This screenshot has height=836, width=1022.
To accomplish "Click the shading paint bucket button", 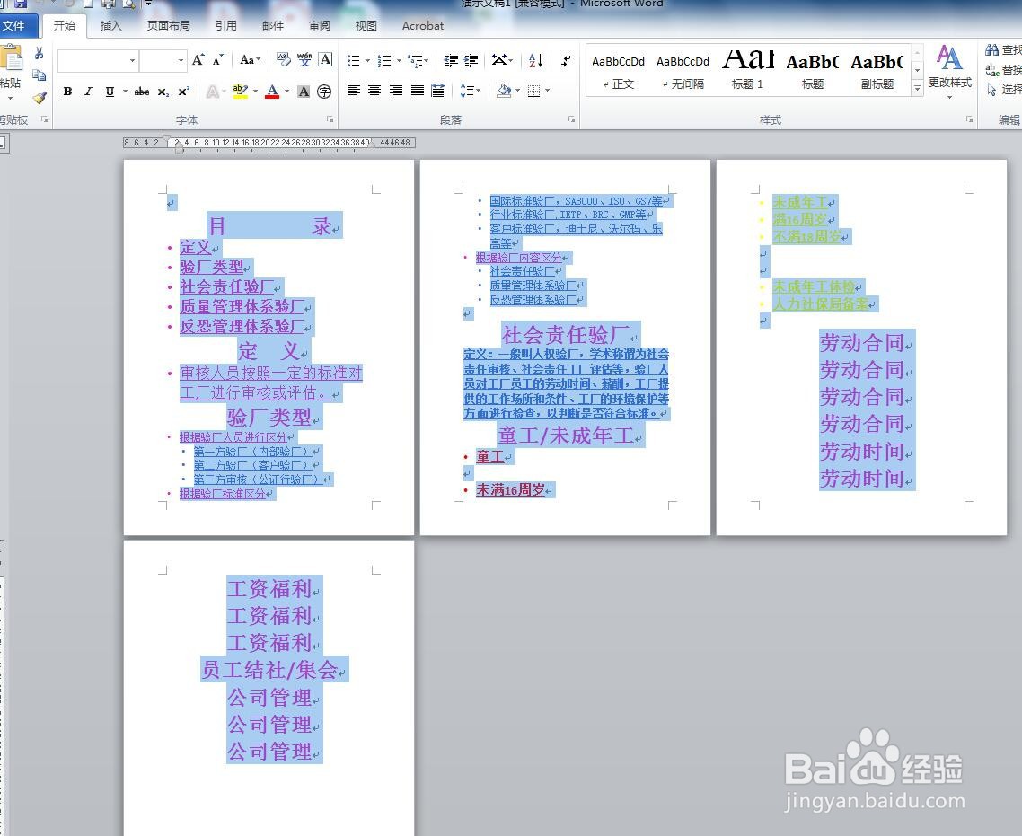I will 504,91.
